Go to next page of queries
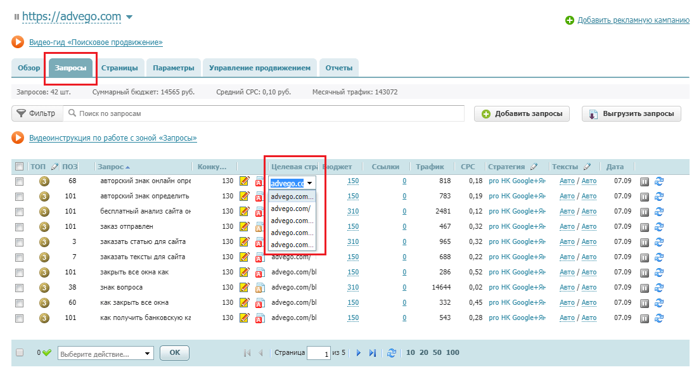 pos(358,353)
